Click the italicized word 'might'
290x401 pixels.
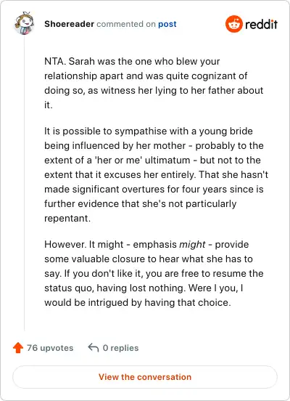192,245
